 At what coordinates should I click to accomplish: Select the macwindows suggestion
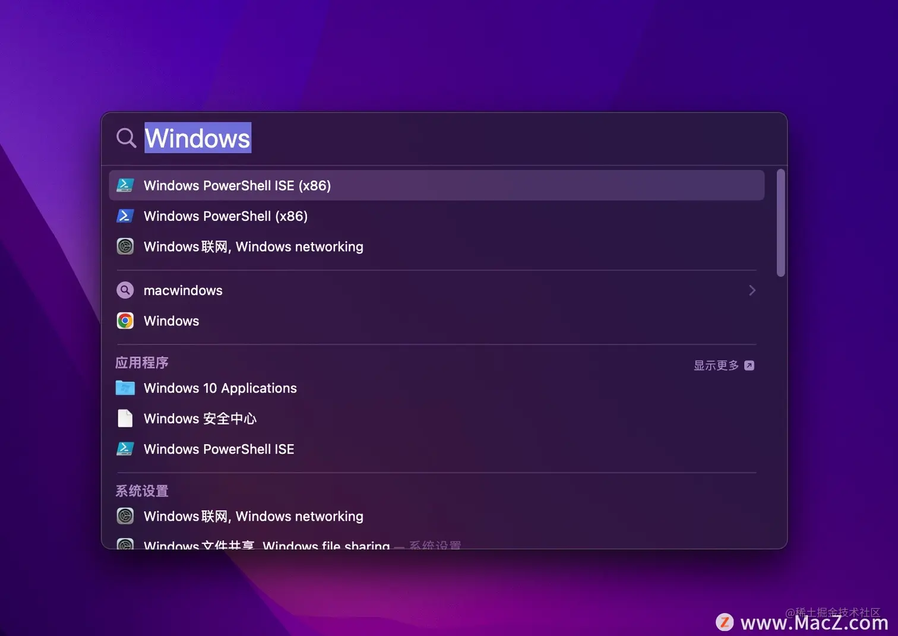click(437, 290)
